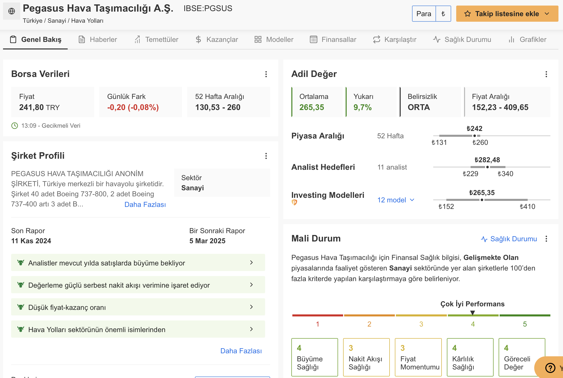This screenshot has width=563, height=378.
Task: Click bull icon on Düşük fiyat-kazanç row
Action: click(21, 307)
